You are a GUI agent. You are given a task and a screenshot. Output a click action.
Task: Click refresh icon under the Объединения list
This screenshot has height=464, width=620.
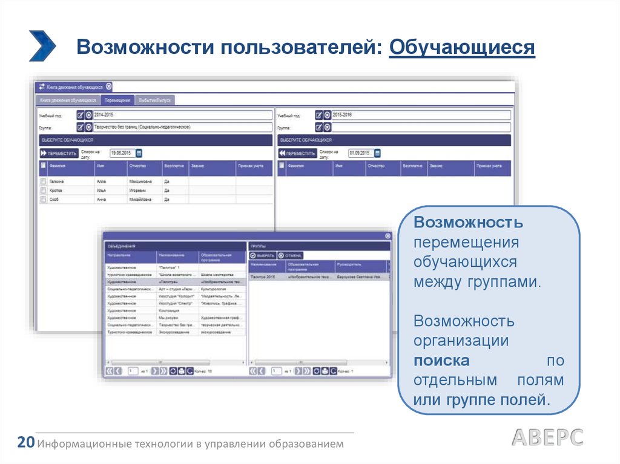173,371
